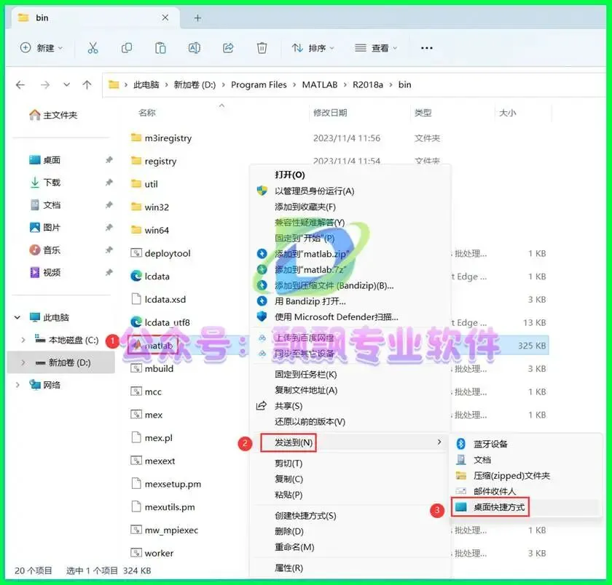Select the mexext file
The height and width of the screenshot is (585, 612).
tap(153, 461)
